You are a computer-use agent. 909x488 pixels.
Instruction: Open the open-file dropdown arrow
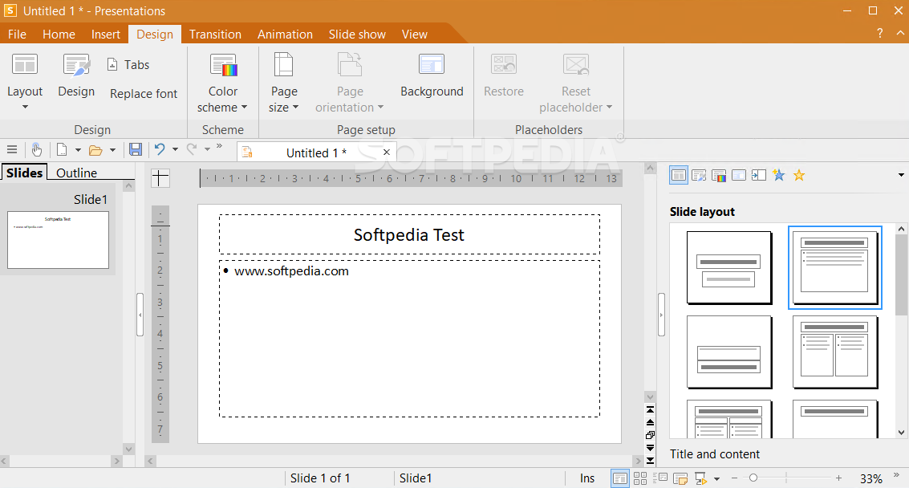112,150
